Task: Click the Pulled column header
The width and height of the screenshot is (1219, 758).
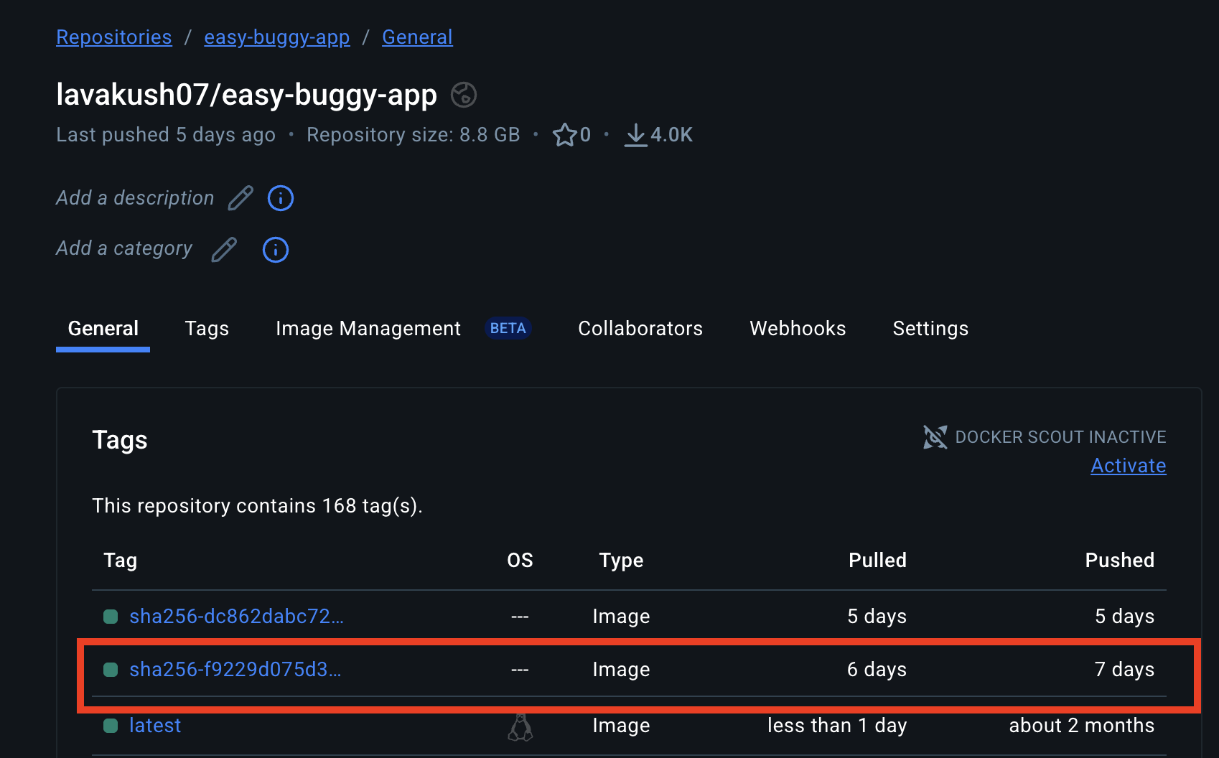Action: (x=877, y=561)
